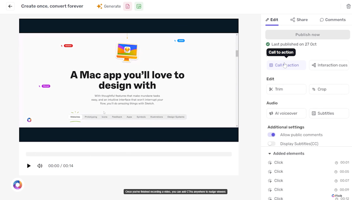The image size is (352, 200).
Task: Select the Trim tool
Action: tap(286, 89)
